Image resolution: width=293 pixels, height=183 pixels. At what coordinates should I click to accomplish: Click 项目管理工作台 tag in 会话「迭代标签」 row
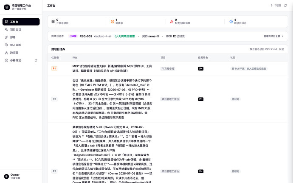[170, 99]
